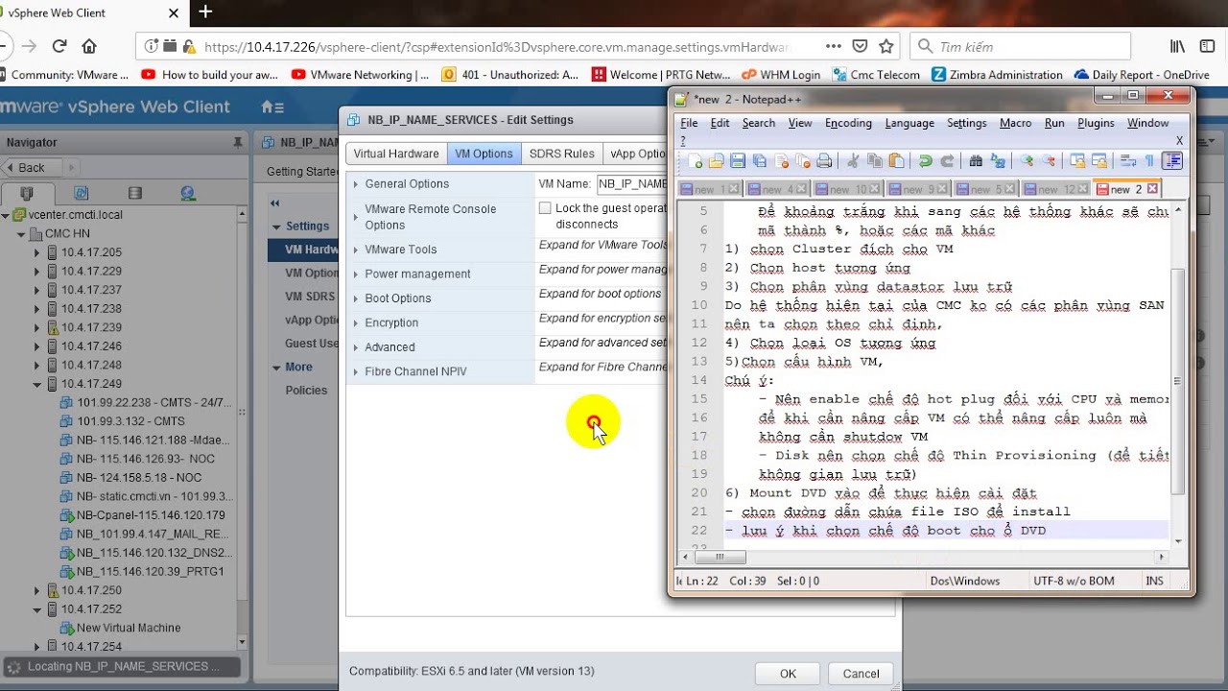The image size is (1228, 691).
Task: Click Zoom Out icon in Notepad++
Action: [1049, 161]
